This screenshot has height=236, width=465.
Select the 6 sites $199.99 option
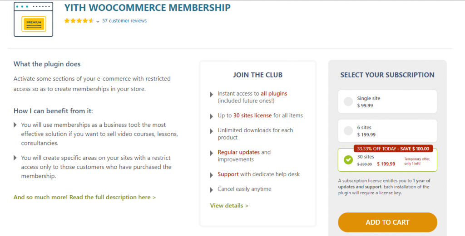(x=387, y=131)
